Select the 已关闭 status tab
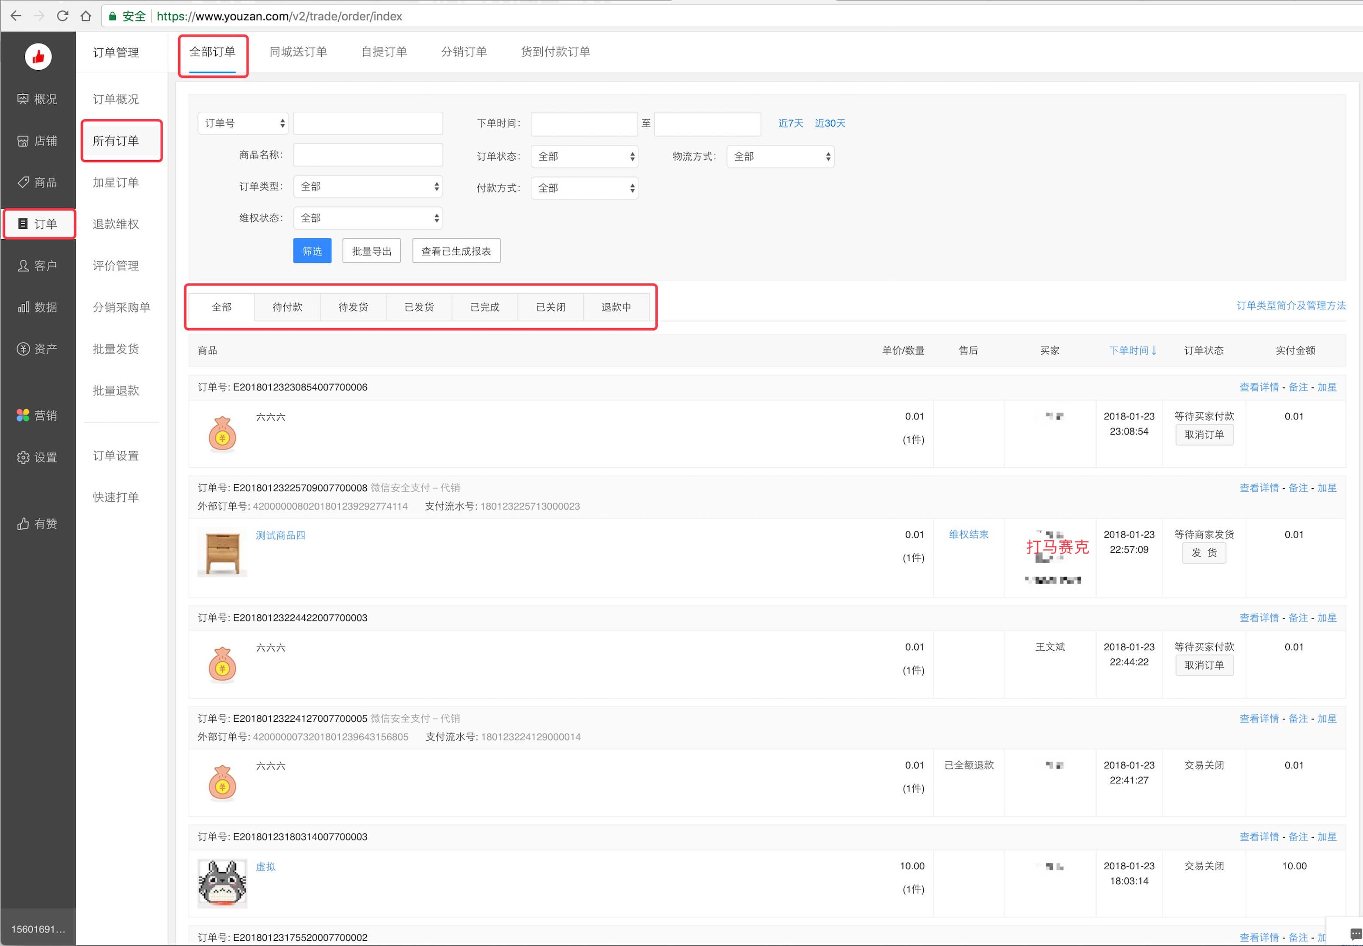1363x946 pixels. pos(551,307)
